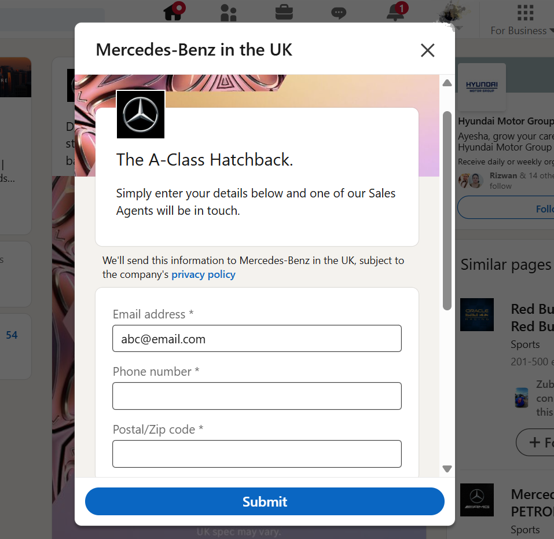Open the LinkedIn Home icon
Screen dimensions: 554x539
(174, 12)
